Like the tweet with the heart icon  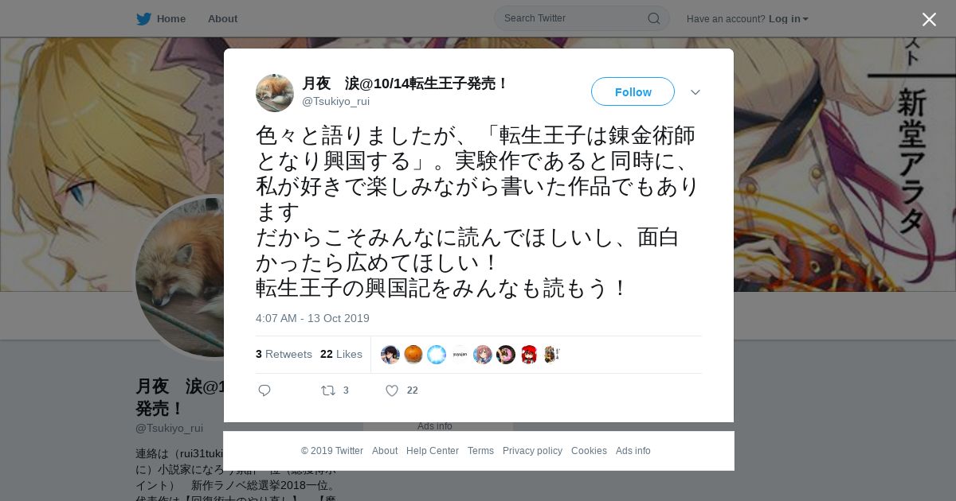click(x=392, y=390)
